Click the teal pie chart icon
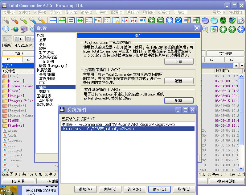 click(214, 20)
